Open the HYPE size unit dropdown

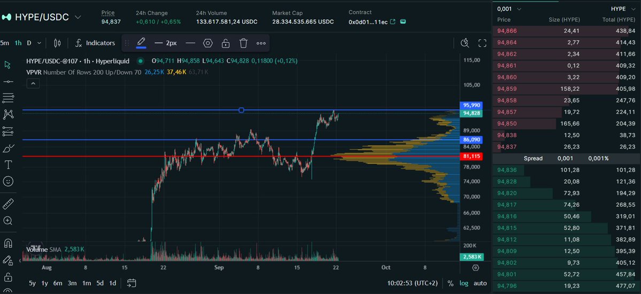pos(623,9)
